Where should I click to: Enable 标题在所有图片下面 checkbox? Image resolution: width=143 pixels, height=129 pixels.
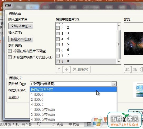coord(10,51)
